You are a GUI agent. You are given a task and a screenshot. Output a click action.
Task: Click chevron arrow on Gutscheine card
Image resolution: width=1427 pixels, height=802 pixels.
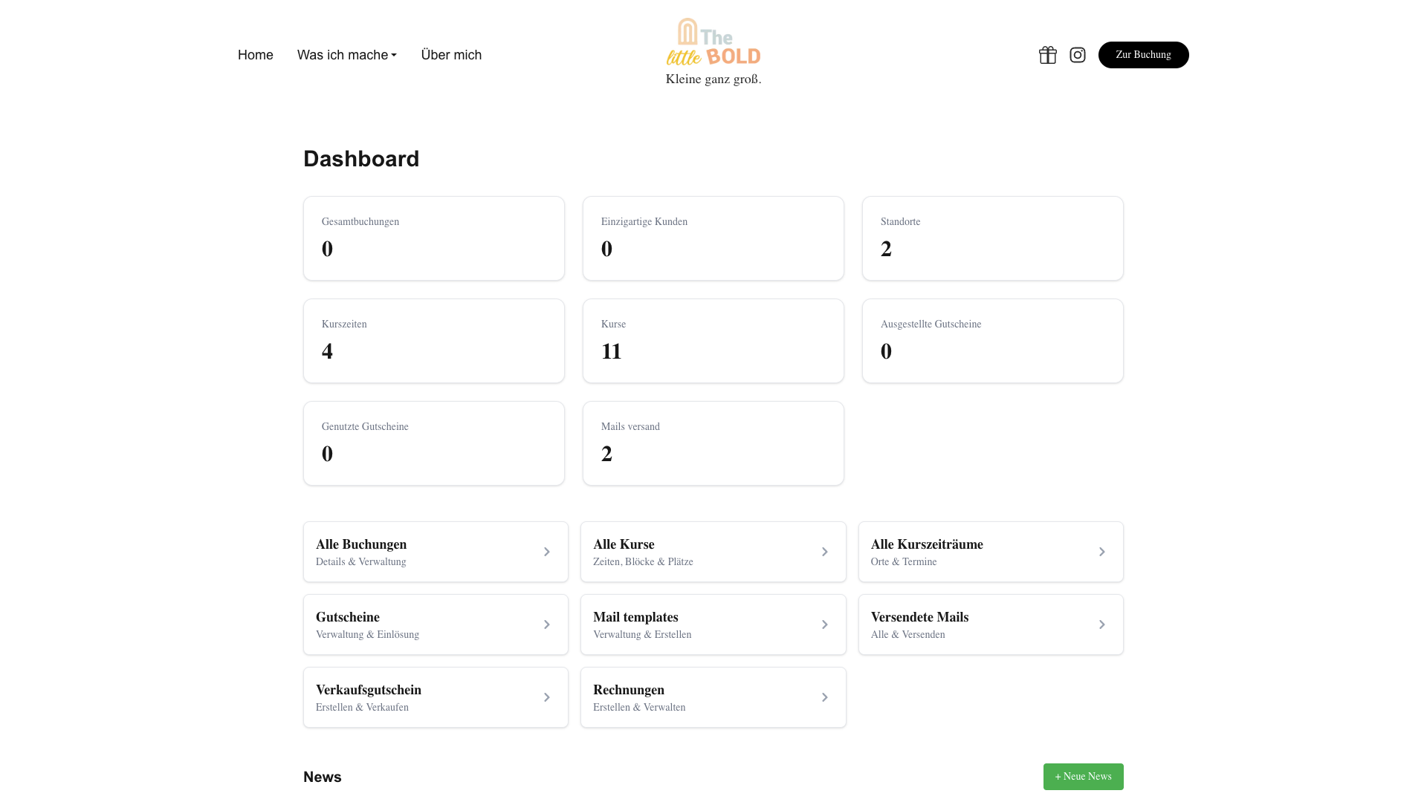click(546, 625)
